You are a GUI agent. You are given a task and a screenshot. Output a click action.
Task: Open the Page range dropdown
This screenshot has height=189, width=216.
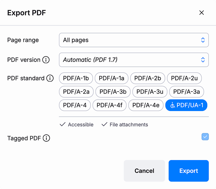click(x=134, y=40)
